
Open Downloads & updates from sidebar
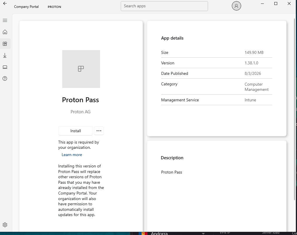[5, 55]
